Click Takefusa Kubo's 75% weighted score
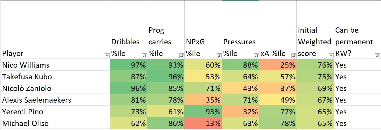This screenshot has height=130, width=381. 315,76
